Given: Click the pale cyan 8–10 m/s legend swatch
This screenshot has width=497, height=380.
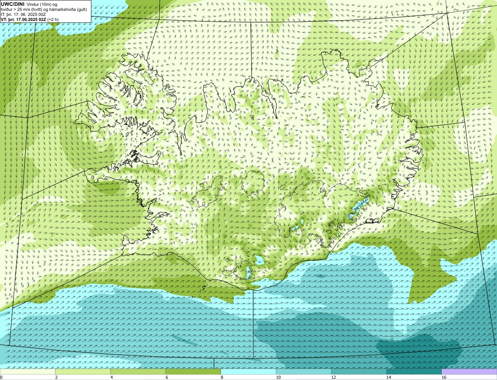Looking at the screenshot, I should pyautogui.click(x=248, y=371).
